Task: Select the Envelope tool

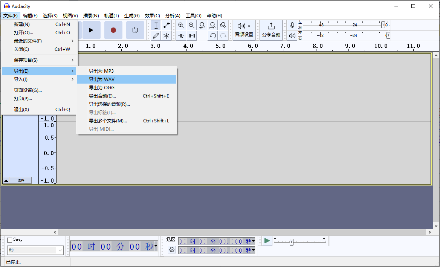Action: [x=167, y=25]
